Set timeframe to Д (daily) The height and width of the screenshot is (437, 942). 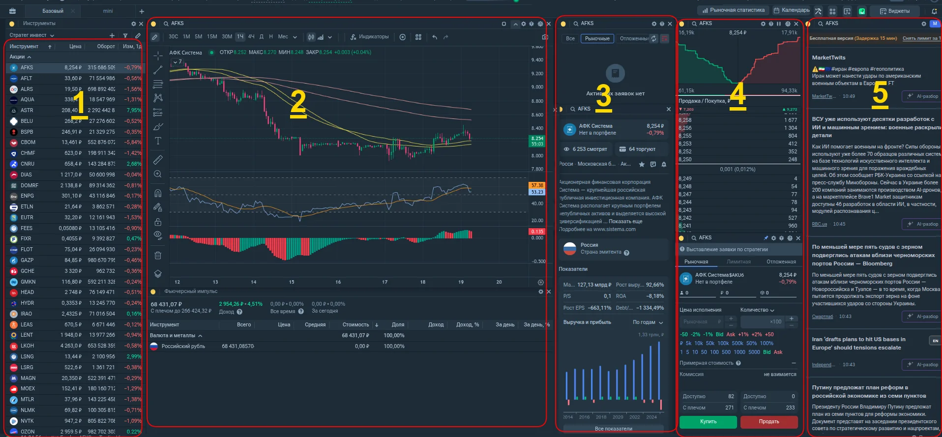click(262, 37)
